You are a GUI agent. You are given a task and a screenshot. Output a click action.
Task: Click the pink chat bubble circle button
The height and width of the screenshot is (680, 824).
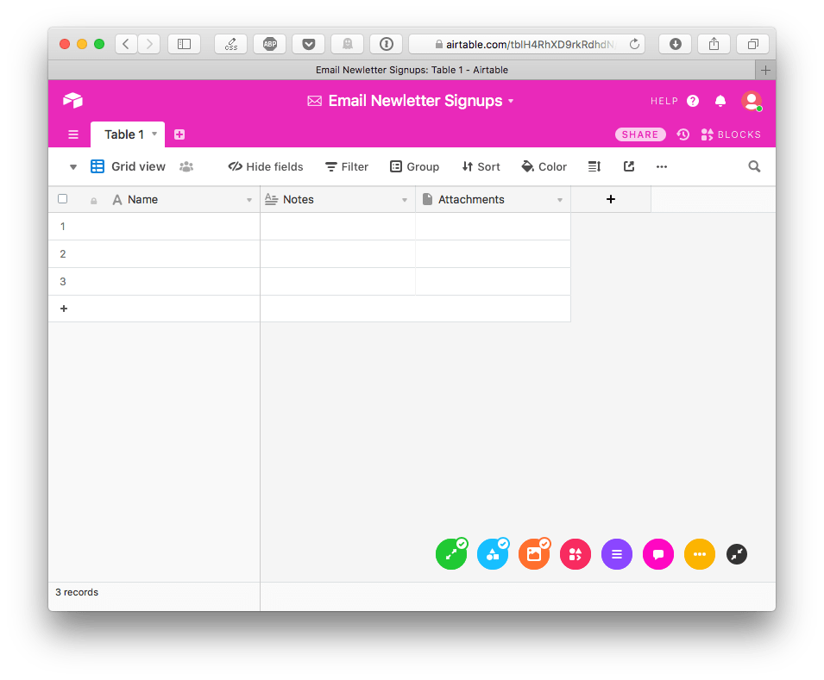pyautogui.click(x=658, y=554)
